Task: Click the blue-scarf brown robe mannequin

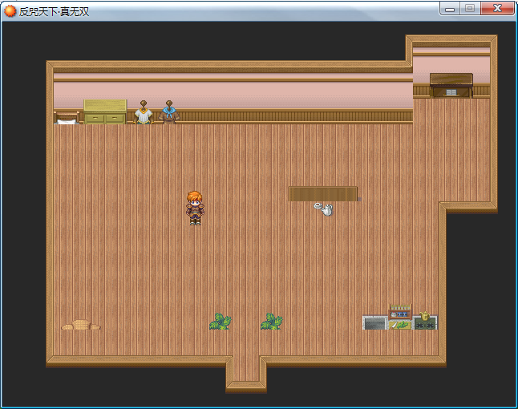Action: point(169,112)
